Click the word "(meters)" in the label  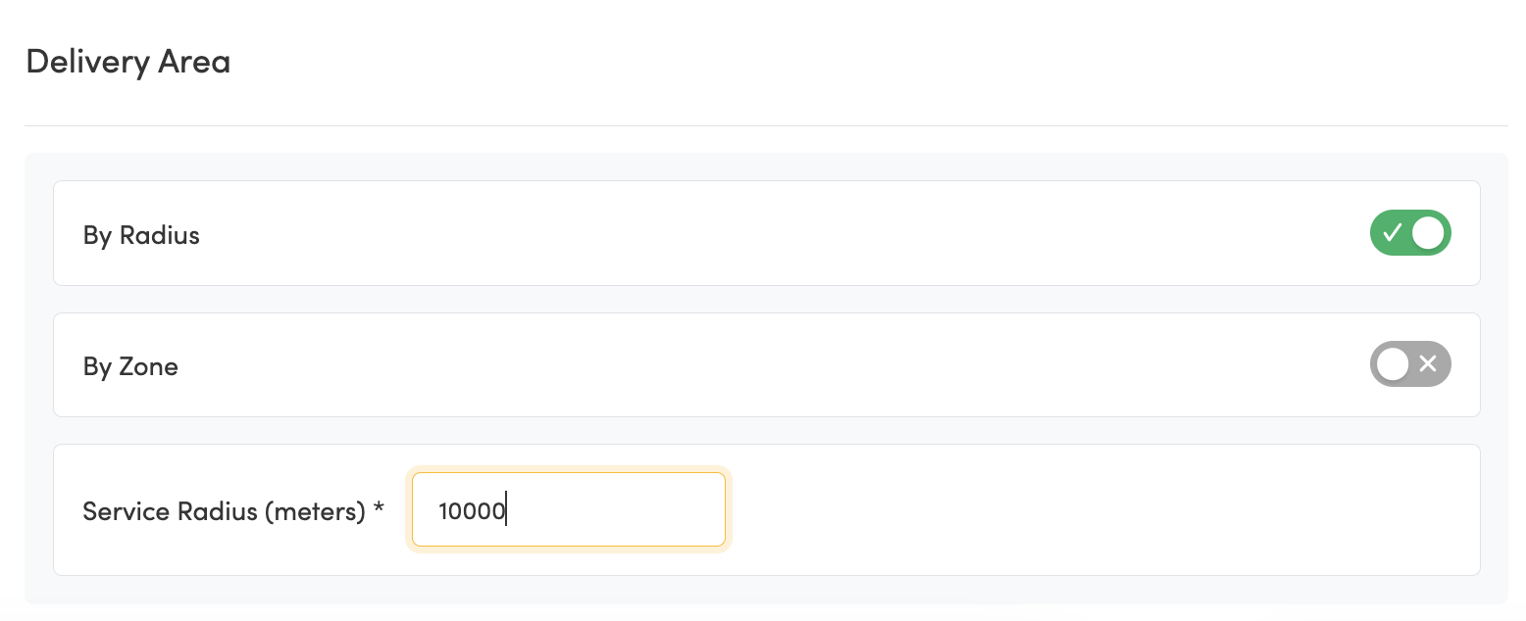(x=314, y=511)
